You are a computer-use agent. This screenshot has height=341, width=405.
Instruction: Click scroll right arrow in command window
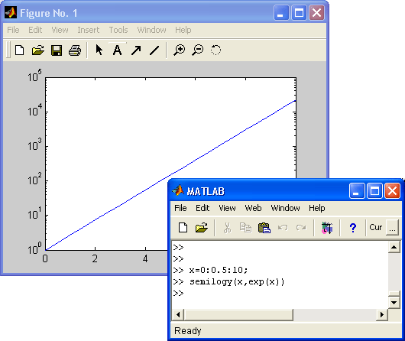tap(382, 315)
